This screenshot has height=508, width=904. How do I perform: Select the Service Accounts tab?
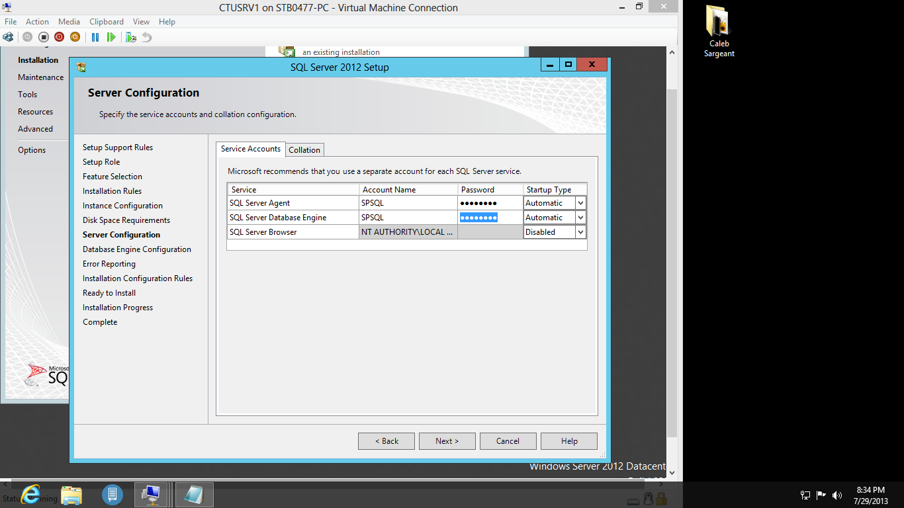[251, 149]
